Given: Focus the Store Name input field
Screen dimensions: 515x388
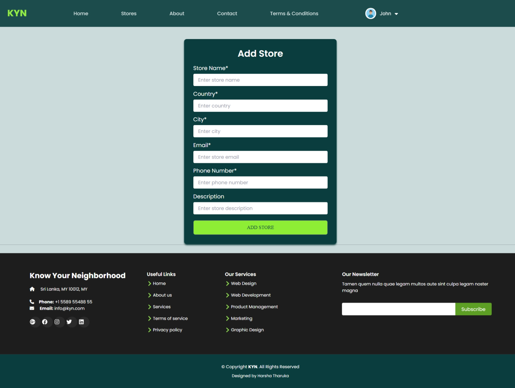Looking at the screenshot, I should point(260,80).
